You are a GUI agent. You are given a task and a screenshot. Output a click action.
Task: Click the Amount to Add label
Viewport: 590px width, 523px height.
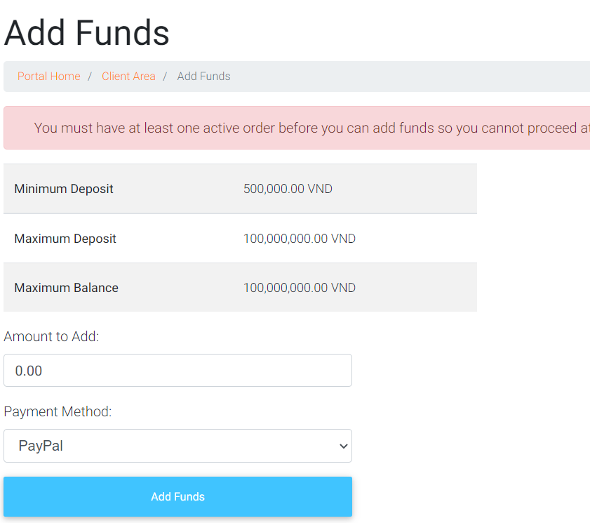click(x=51, y=337)
